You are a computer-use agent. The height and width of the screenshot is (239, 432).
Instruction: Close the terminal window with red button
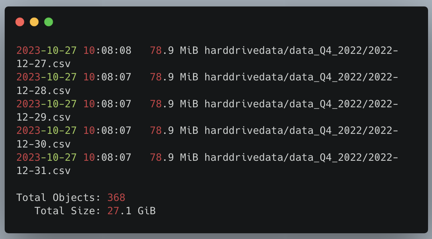tap(20, 22)
